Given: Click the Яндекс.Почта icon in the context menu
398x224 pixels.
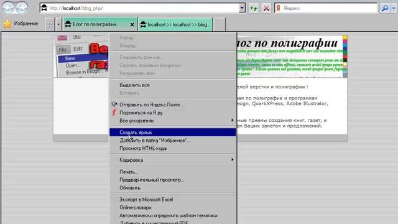Looking at the screenshot, I should point(114,105).
